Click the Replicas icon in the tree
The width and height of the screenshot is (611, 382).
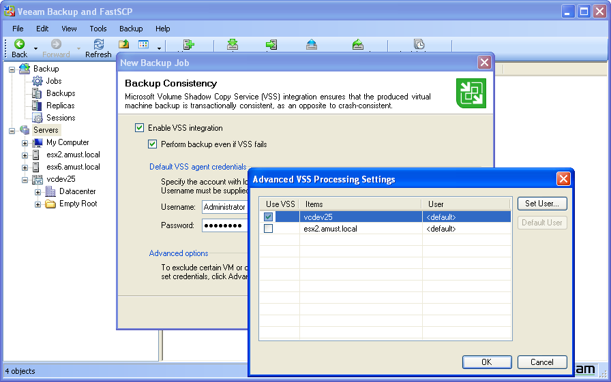click(x=37, y=106)
